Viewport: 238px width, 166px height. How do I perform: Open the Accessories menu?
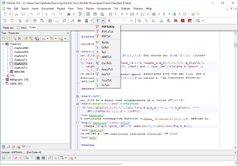[104, 9]
